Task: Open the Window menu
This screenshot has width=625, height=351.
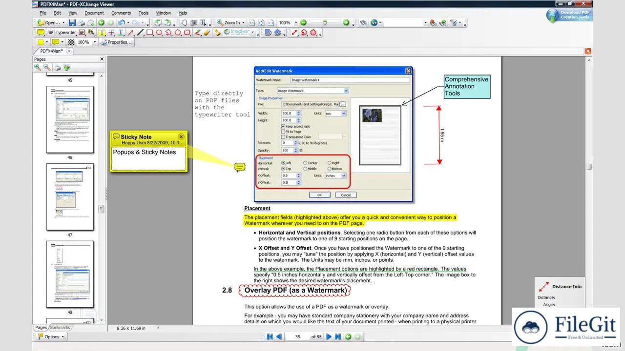Action: 164,13
